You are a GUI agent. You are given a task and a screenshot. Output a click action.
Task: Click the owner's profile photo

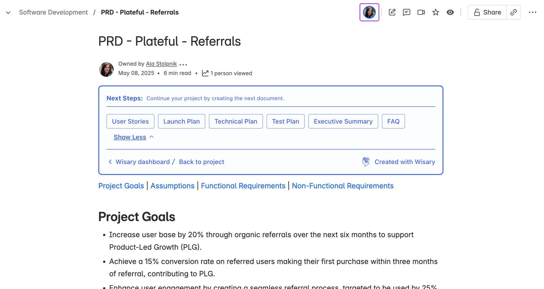[106, 69]
